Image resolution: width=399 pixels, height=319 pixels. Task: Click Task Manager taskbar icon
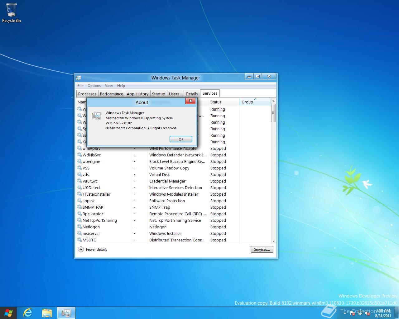coord(66,313)
